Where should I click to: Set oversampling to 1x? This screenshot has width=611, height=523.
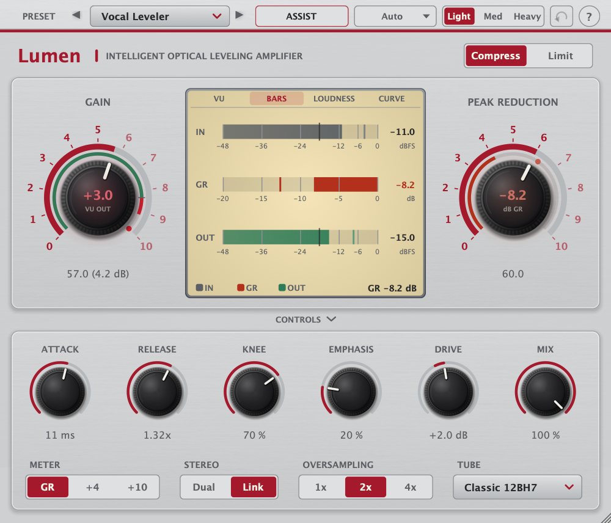point(321,487)
